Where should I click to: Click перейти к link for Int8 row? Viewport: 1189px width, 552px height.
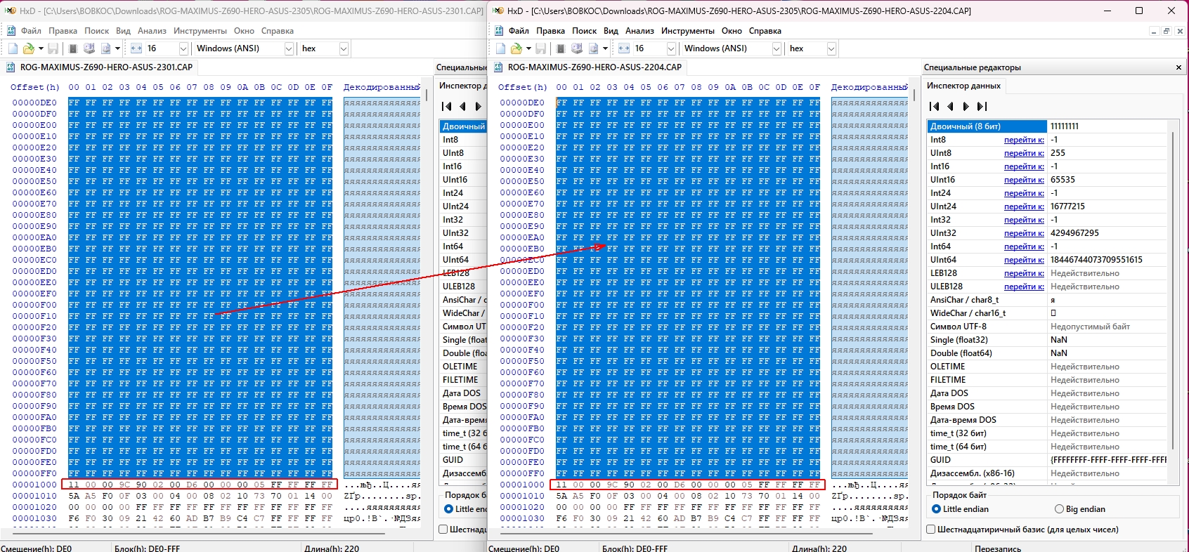coord(1024,140)
